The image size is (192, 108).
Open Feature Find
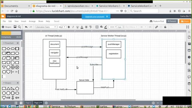(157, 21)
